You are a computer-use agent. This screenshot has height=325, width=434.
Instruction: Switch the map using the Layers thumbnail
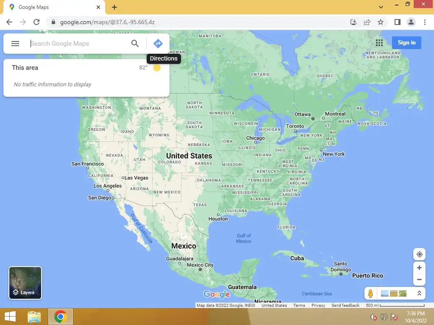(25, 283)
